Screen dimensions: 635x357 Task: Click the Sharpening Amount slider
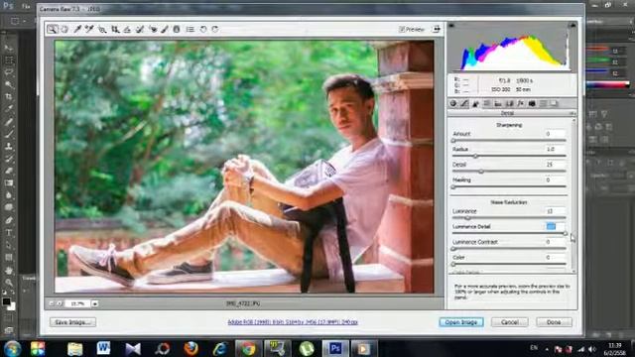click(509, 141)
